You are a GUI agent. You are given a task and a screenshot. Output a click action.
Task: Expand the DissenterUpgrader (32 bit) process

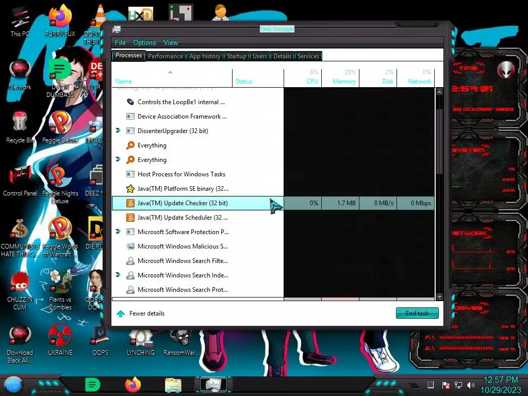[118, 130]
